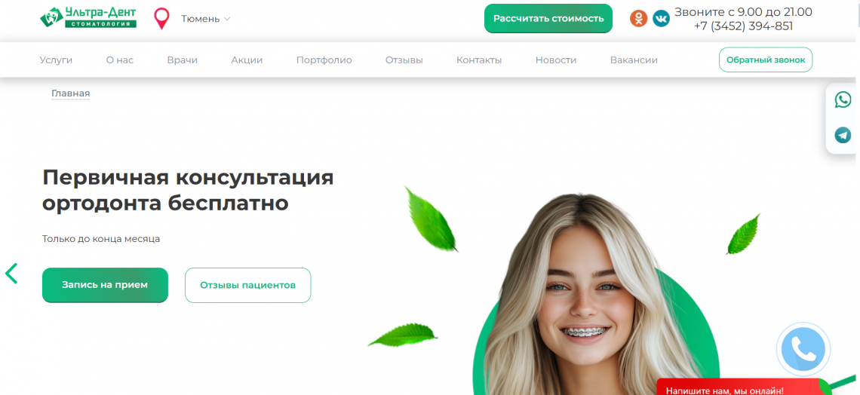Go to previous slide with left arrow

[11, 273]
